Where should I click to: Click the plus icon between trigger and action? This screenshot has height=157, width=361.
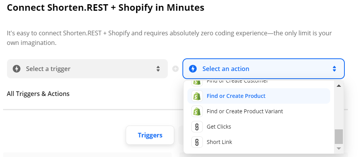click(175, 69)
